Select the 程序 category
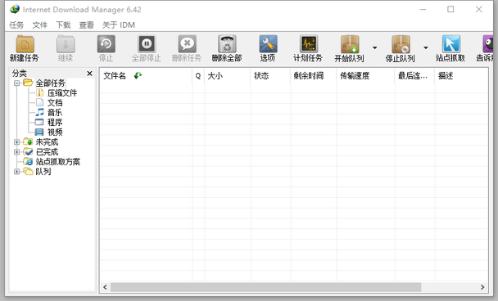The image size is (498, 301). click(x=55, y=123)
